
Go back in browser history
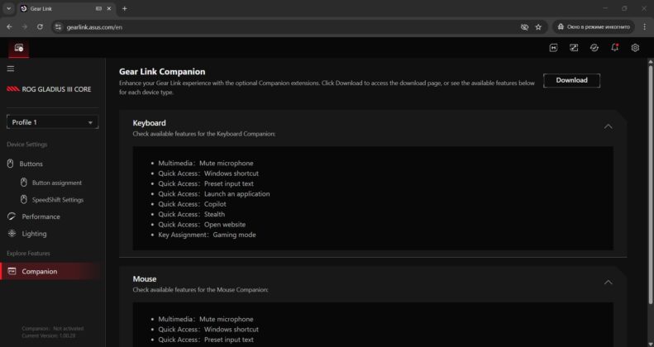click(9, 26)
